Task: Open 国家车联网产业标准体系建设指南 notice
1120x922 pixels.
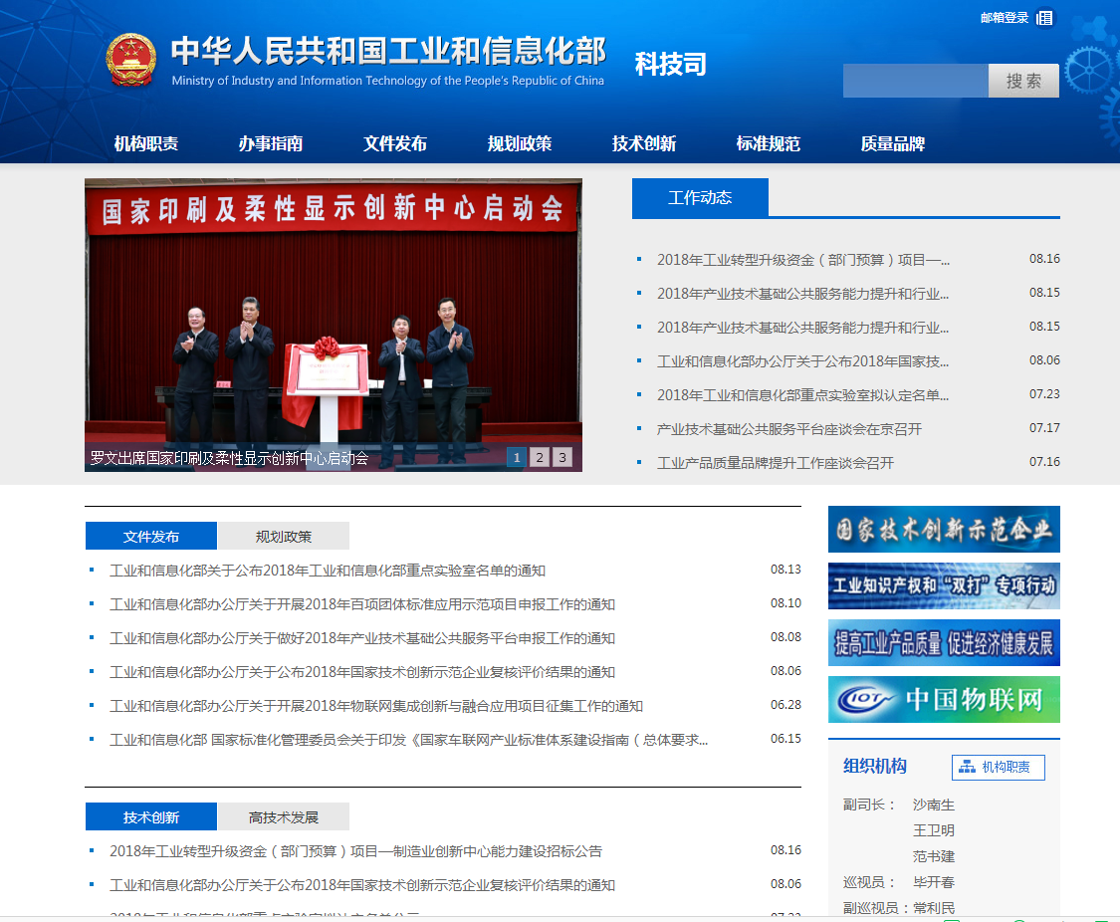Action: 408,740
